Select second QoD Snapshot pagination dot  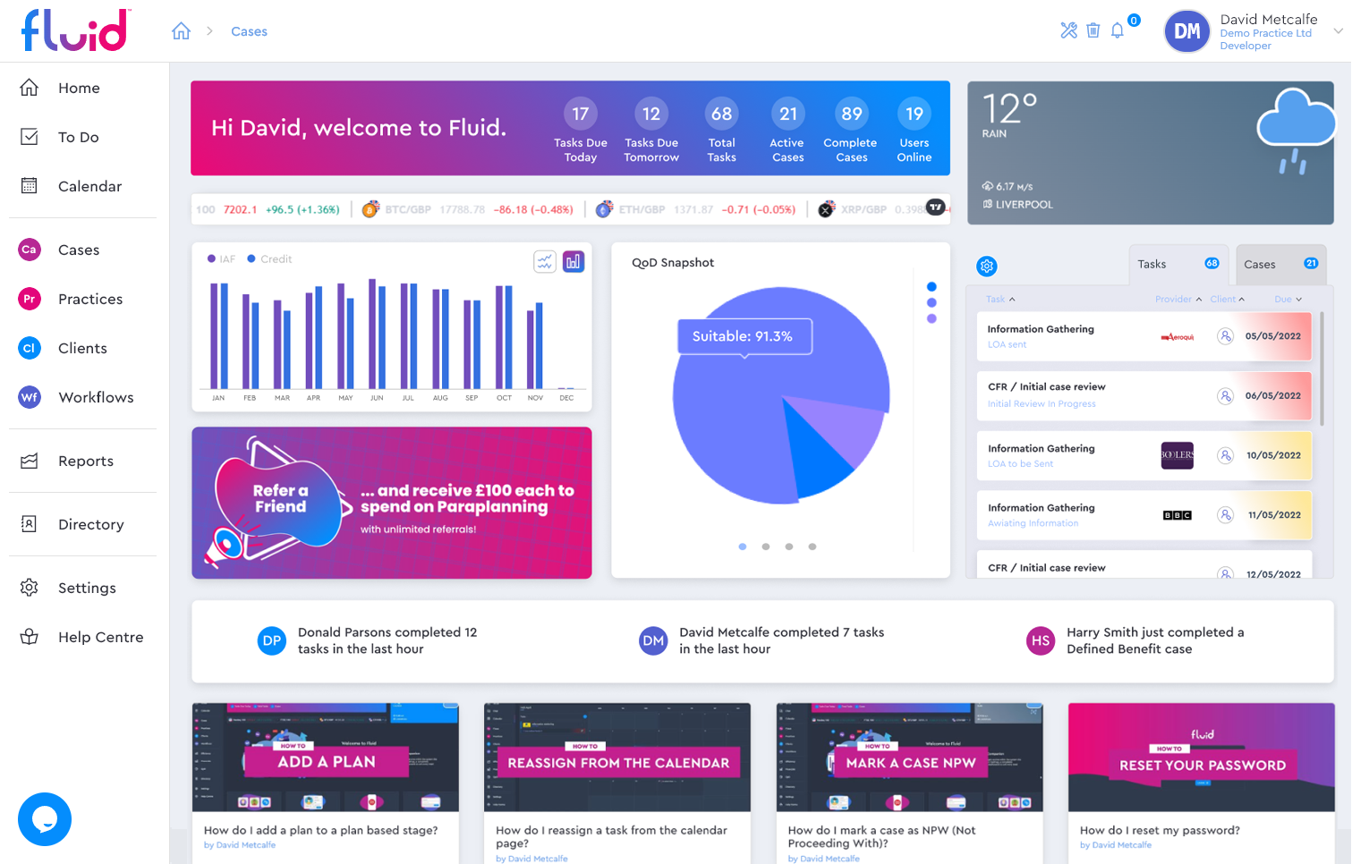[x=766, y=546]
